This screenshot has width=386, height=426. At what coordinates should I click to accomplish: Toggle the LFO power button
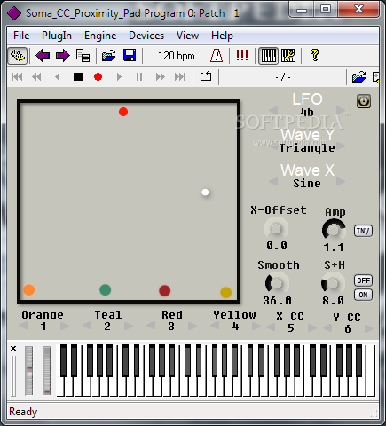click(x=363, y=101)
